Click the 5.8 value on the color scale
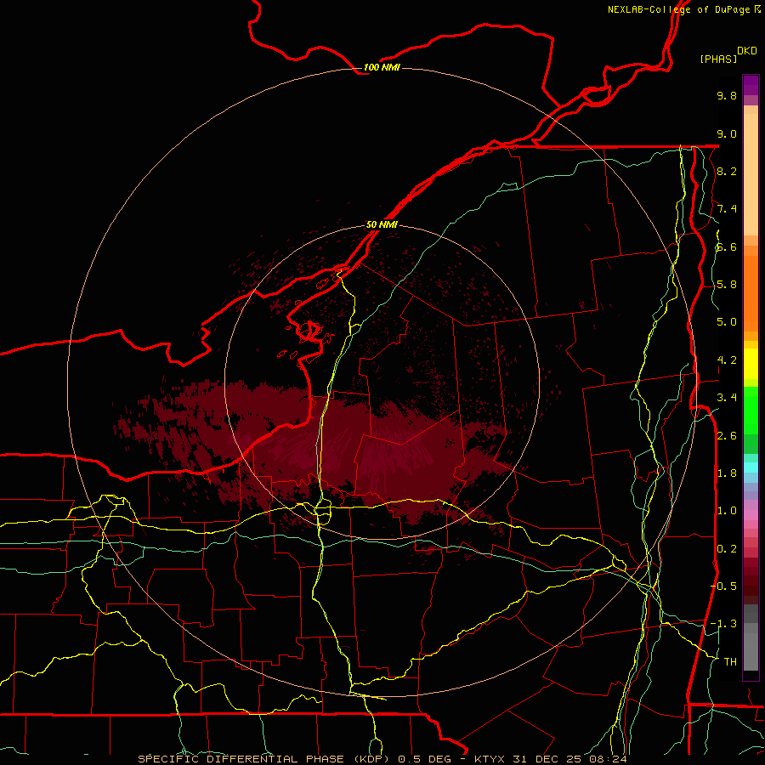The image size is (765, 765). click(x=727, y=285)
